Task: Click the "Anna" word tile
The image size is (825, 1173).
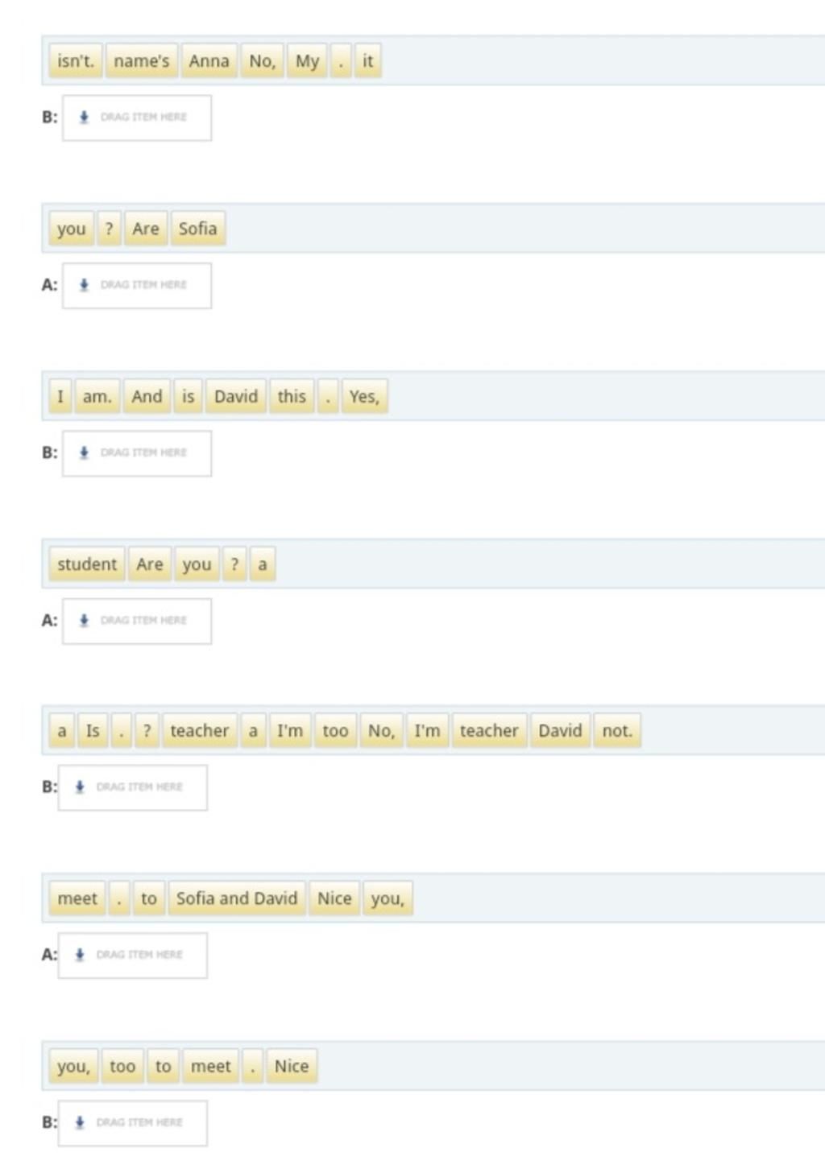Action: tap(209, 61)
